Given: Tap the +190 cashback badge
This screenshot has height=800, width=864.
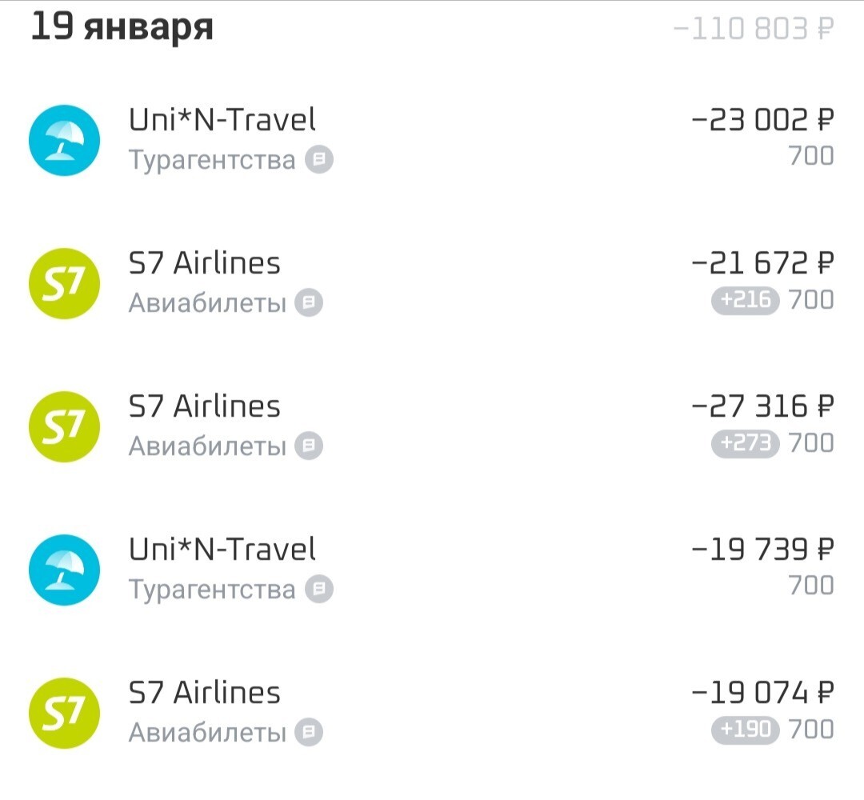Looking at the screenshot, I should [x=745, y=730].
